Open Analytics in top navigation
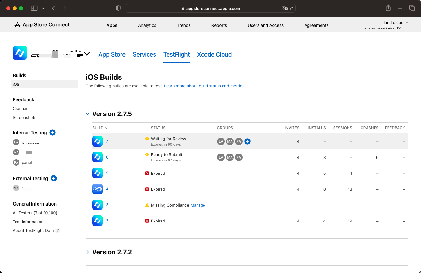421x273 pixels. [x=147, y=25]
